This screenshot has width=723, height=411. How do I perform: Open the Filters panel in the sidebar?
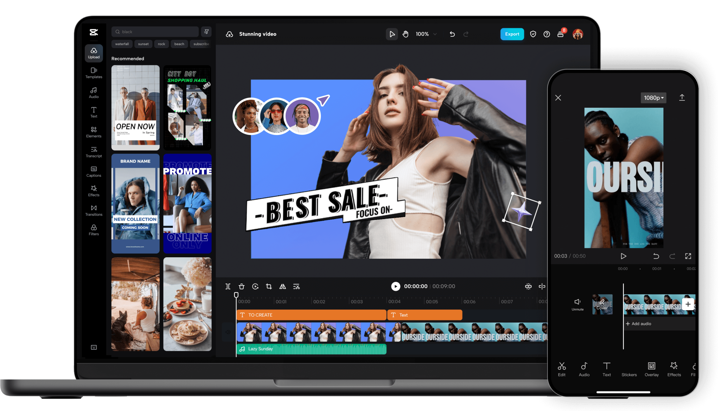click(94, 230)
